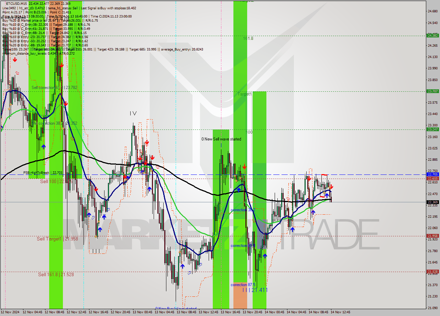Select the '14 Nov 04:45' time axis label
The height and width of the screenshot is (316, 440).
tap(297, 312)
